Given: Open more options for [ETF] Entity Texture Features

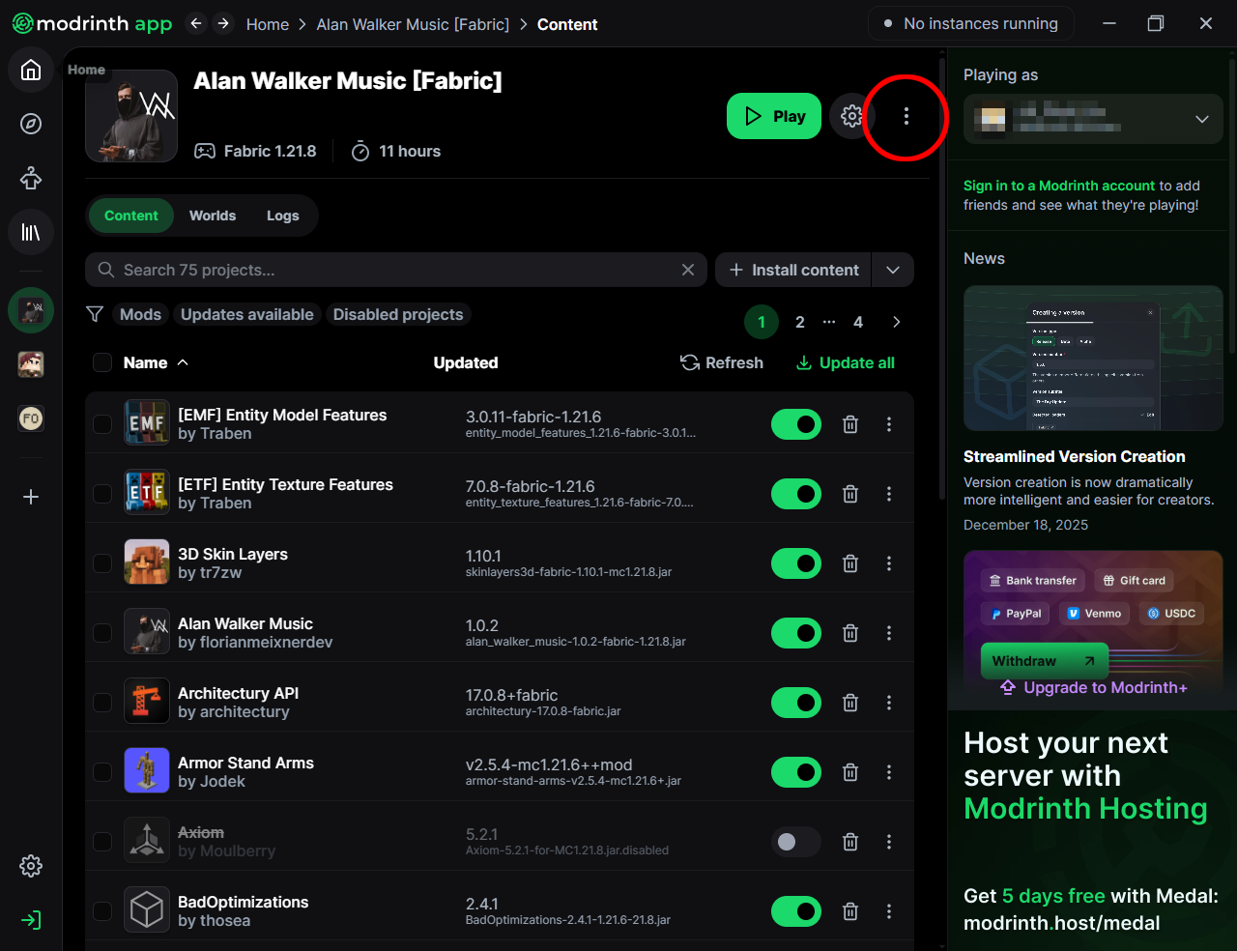Looking at the screenshot, I should (889, 494).
